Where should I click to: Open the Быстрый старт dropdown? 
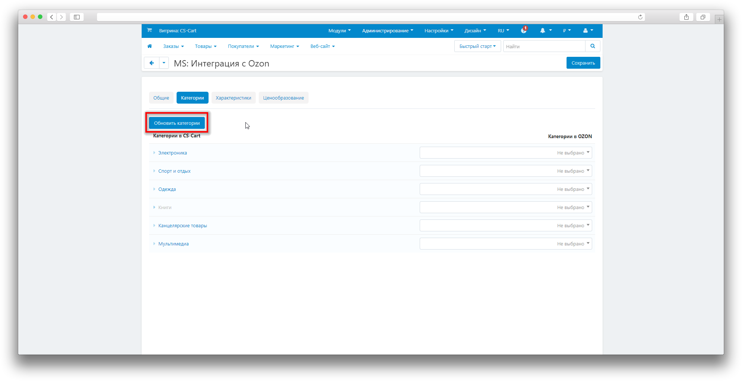[477, 46]
